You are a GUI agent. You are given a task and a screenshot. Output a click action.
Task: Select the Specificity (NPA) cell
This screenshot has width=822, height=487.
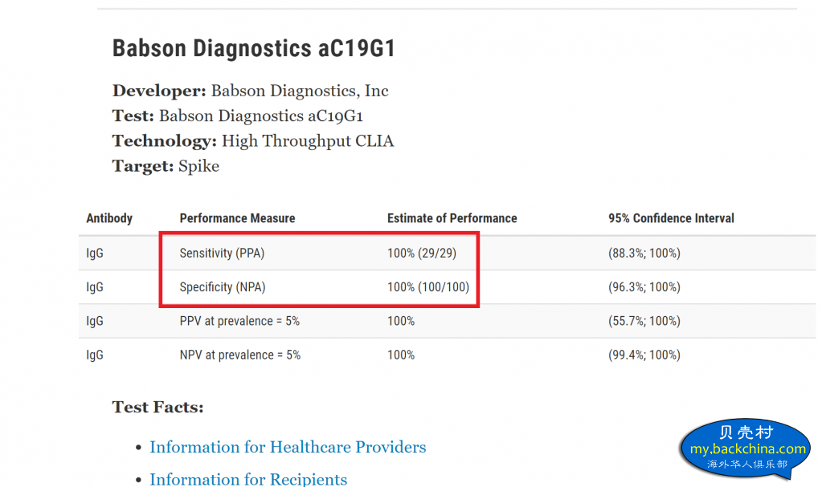[x=223, y=287]
